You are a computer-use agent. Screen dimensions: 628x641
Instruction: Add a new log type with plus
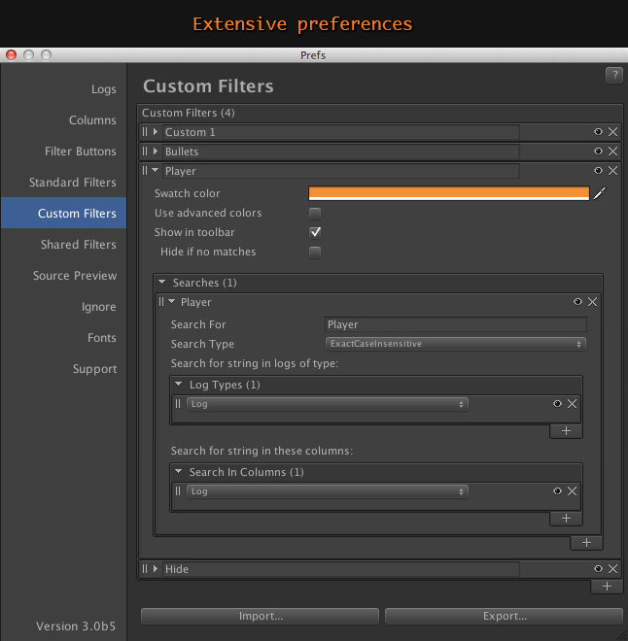(x=566, y=431)
